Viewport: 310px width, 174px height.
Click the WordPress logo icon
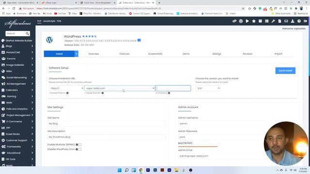[x=49, y=40]
